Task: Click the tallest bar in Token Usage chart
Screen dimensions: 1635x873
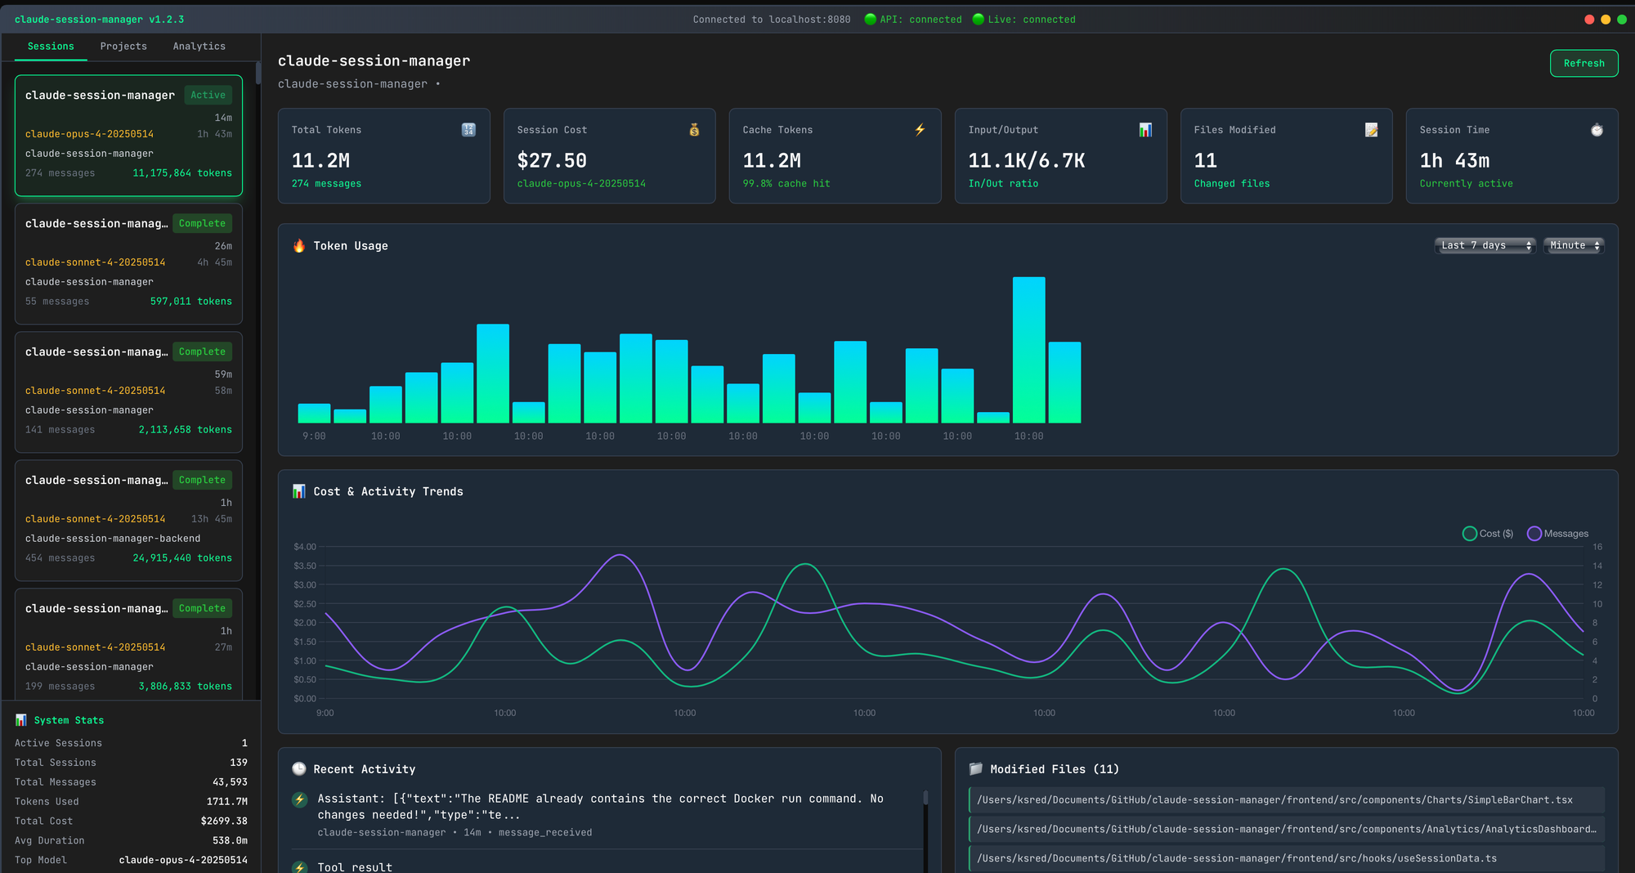Action: point(1028,350)
